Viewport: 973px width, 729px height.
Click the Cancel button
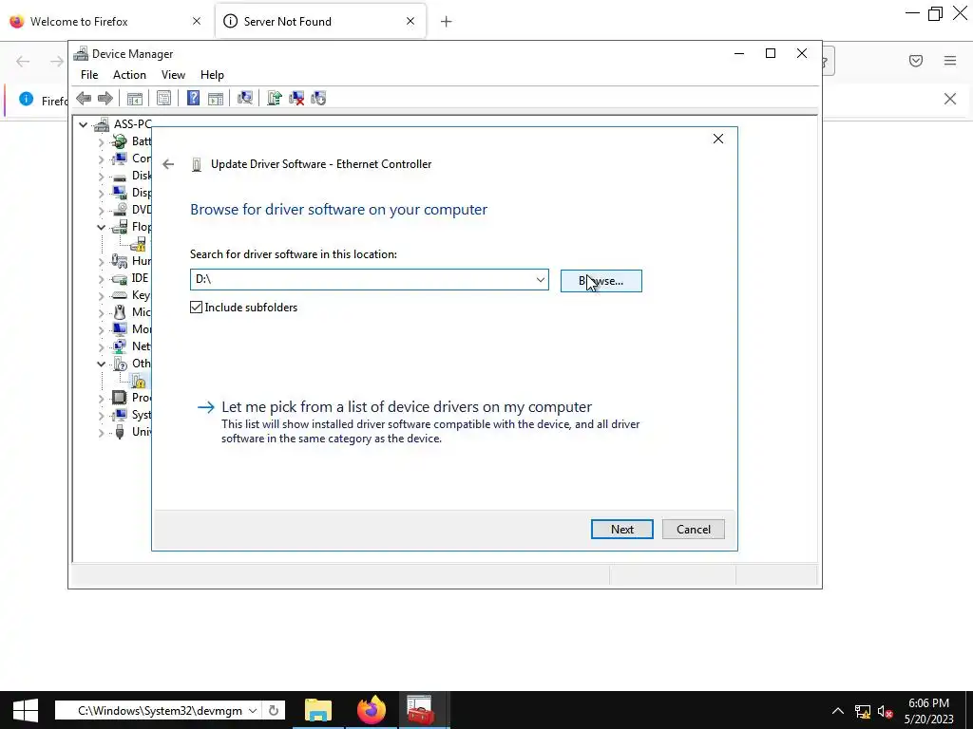[693, 530]
